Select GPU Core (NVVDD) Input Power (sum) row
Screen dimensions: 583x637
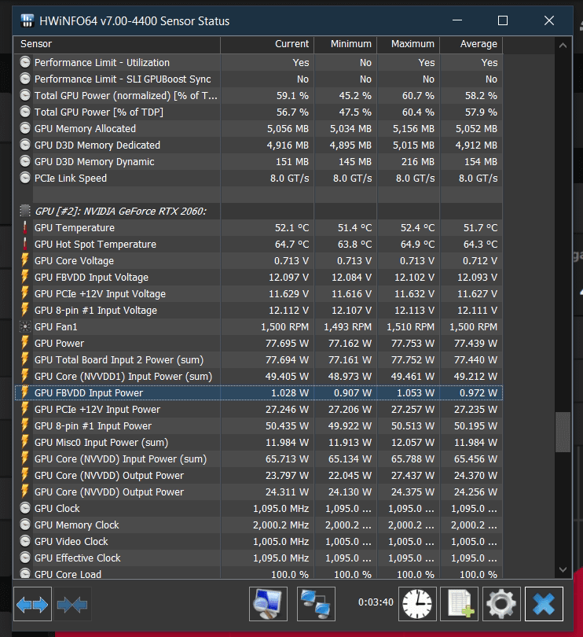[258, 459]
